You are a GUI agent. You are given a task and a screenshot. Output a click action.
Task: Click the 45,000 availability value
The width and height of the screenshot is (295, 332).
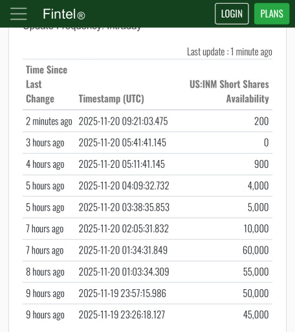pos(256,314)
